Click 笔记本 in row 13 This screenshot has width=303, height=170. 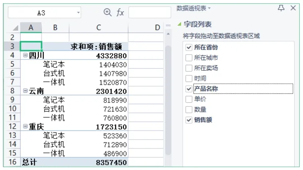[54, 136]
